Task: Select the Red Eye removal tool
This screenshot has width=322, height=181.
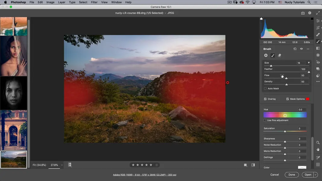Action: pos(318,62)
